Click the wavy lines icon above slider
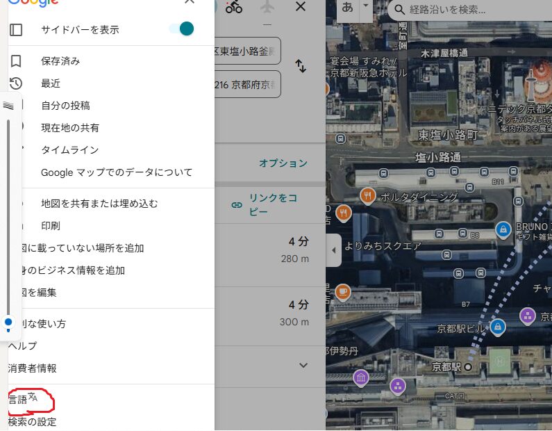This screenshot has height=431, width=552. click(x=8, y=105)
